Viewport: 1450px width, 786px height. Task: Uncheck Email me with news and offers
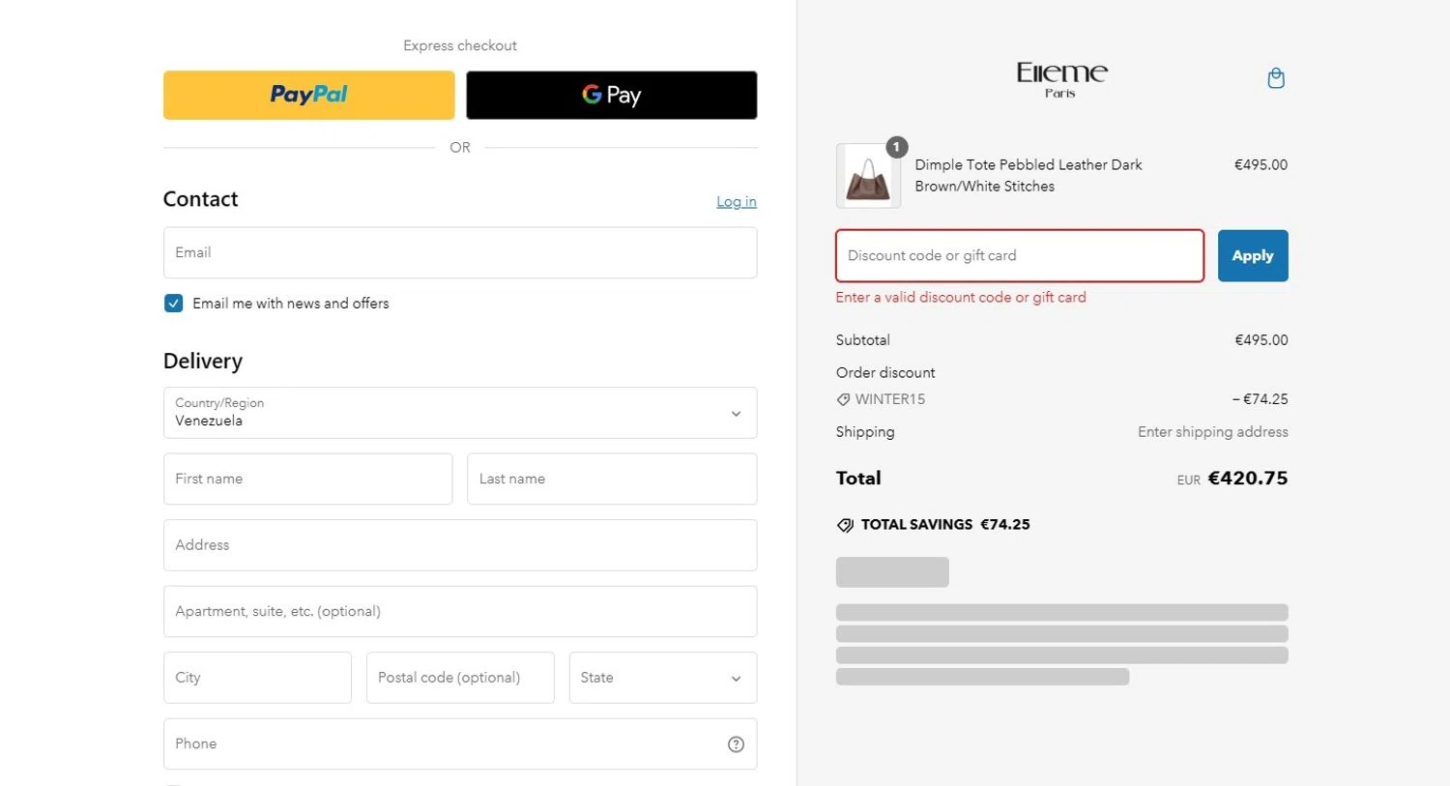pyautogui.click(x=173, y=304)
